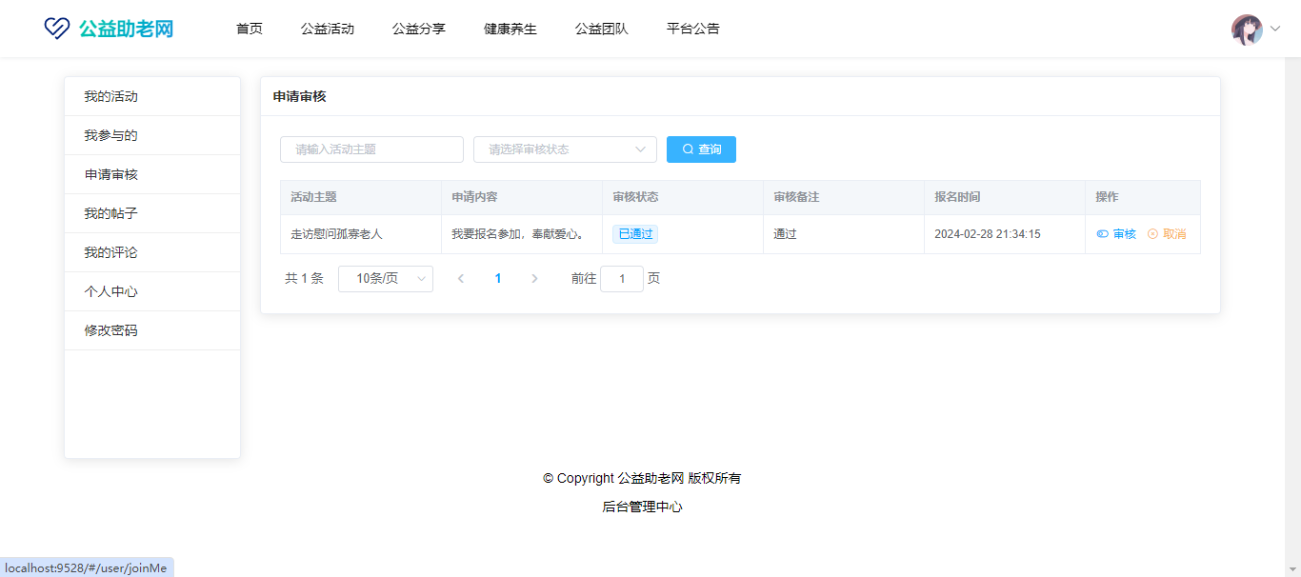
Task: Select page 1 in pagination
Action: pos(498,279)
